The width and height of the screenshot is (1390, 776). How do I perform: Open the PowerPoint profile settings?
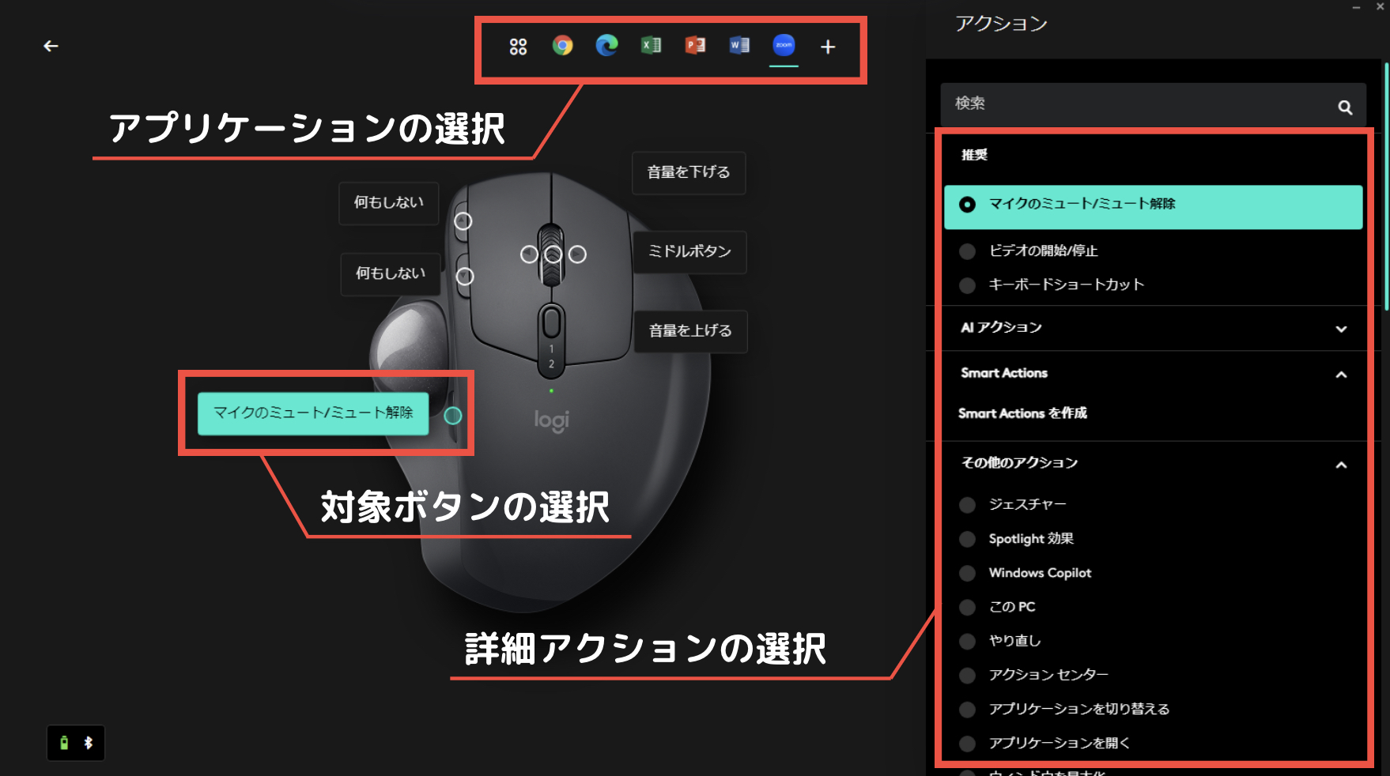click(695, 47)
